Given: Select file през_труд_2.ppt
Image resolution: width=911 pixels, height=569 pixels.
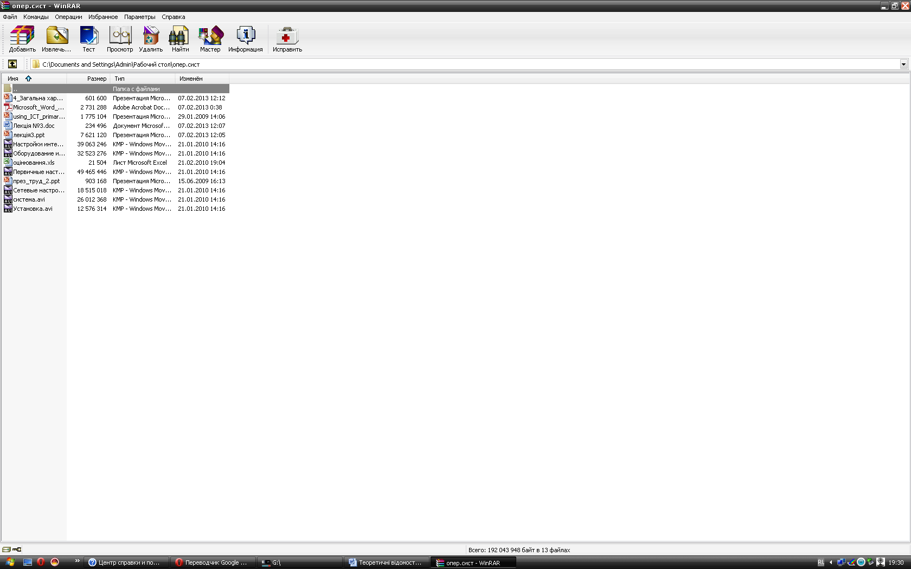Looking at the screenshot, I should pyautogui.click(x=36, y=181).
